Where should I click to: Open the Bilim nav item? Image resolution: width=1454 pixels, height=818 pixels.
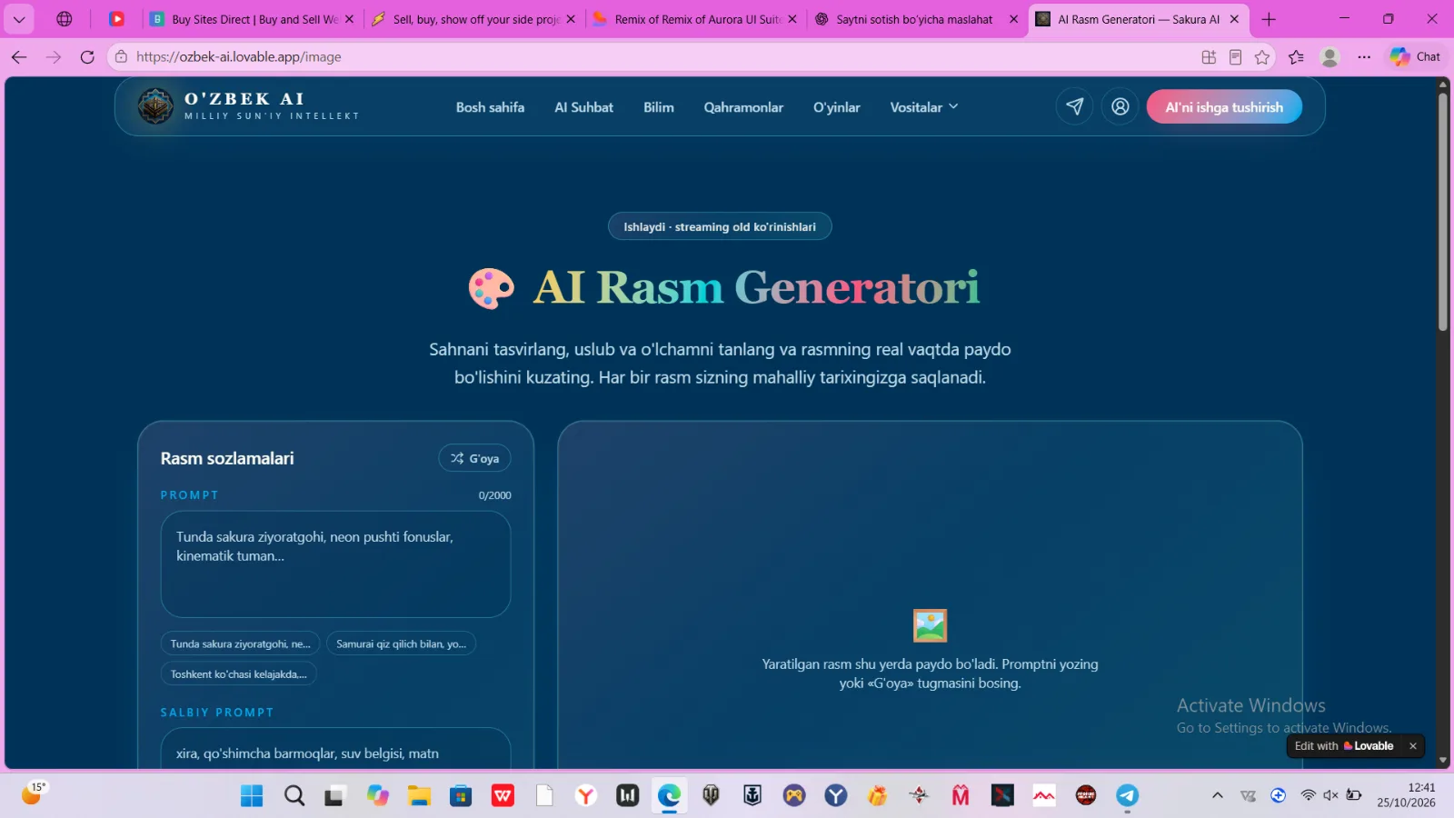point(659,107)
